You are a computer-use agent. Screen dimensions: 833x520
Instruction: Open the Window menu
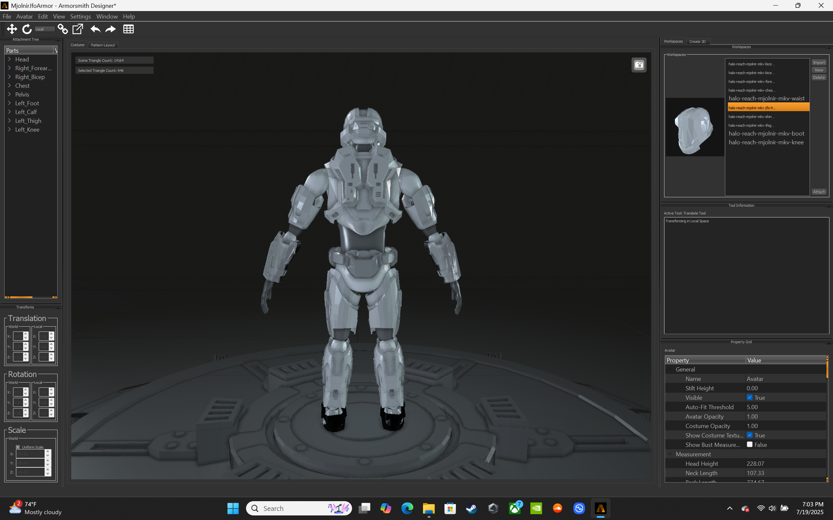107,17
